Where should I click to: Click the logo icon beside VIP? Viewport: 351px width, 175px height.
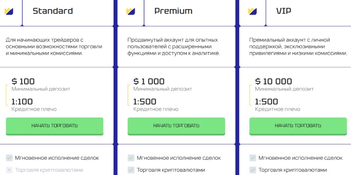(252, 11)
